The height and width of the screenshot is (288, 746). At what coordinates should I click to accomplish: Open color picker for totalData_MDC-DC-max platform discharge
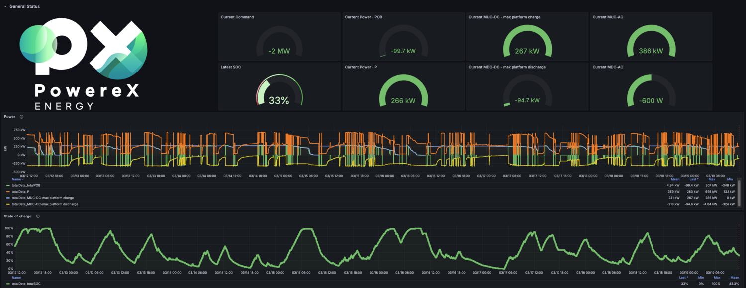pyautogui.click(x=7, y=204)
